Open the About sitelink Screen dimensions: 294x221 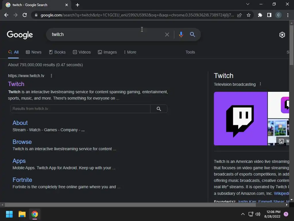click(20, 123)
